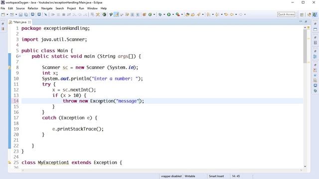Click the Run Last Tool icon
The image size is (319, 179).
point(177,14)
